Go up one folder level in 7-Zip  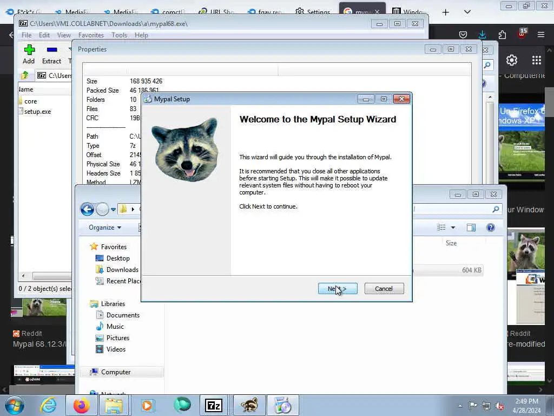pyautogui.click(x=25, y=75)
